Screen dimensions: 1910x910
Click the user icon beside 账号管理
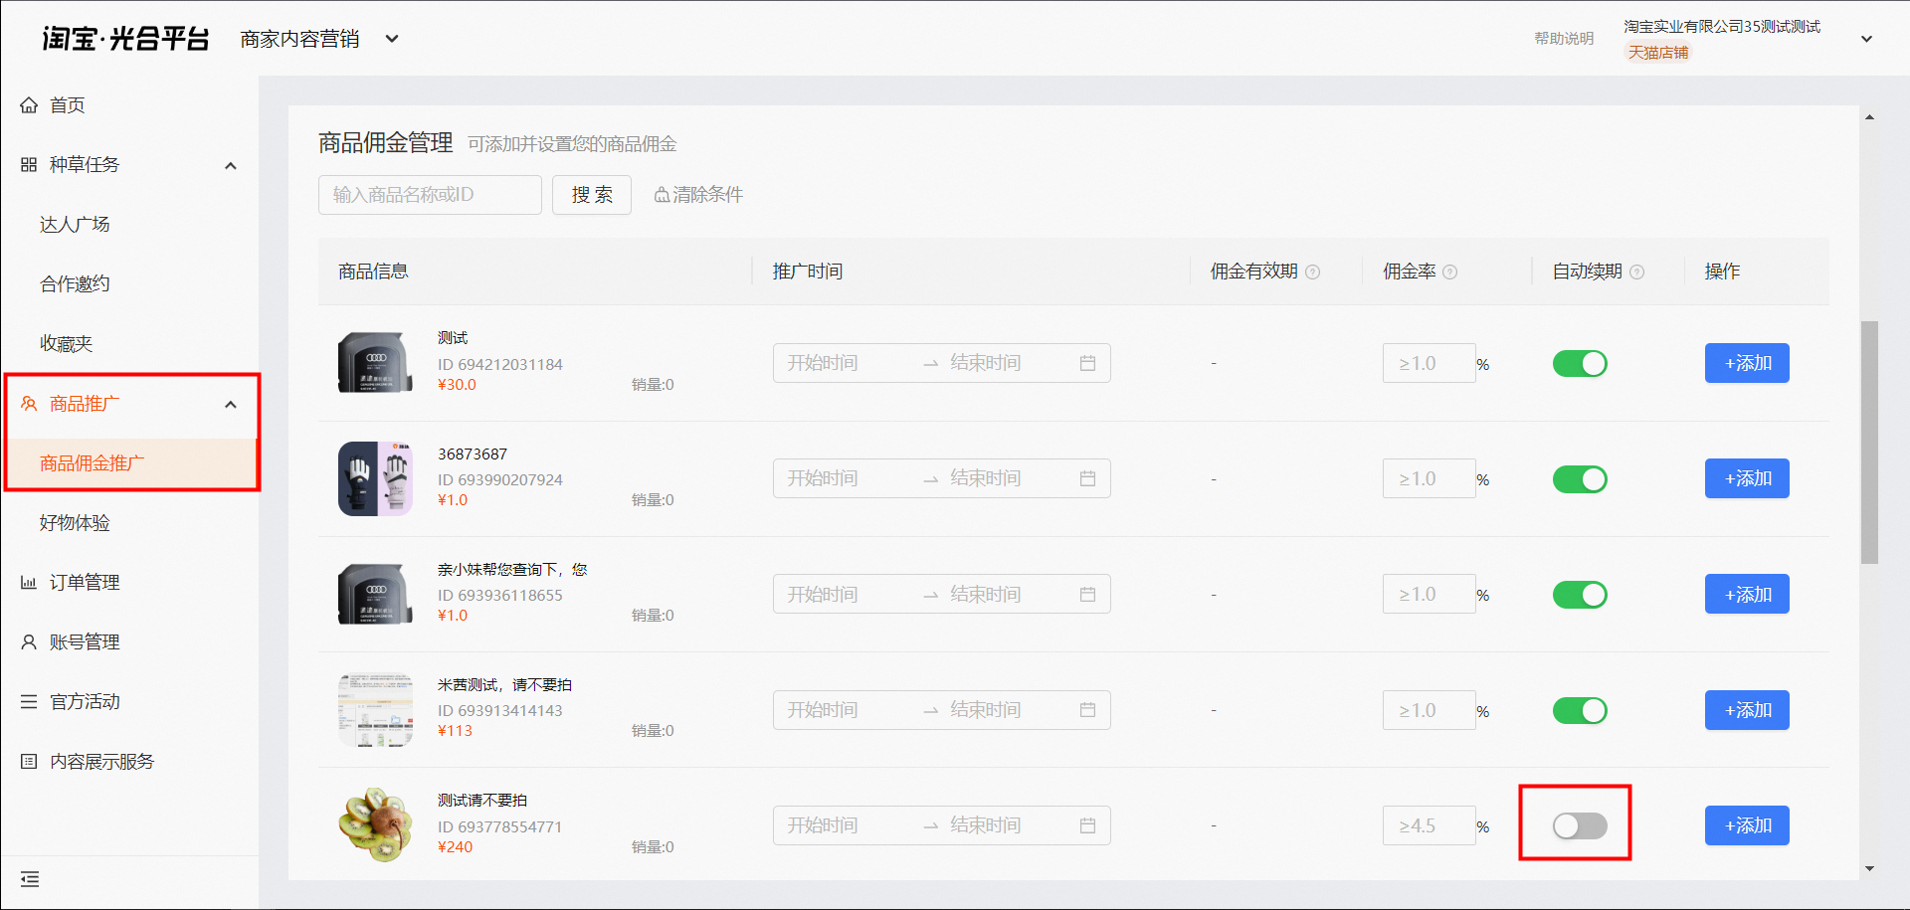pos(29,642)
